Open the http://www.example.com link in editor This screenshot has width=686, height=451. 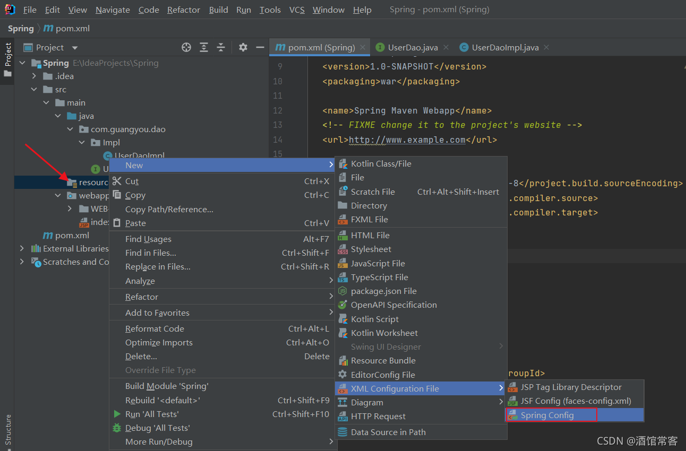click(x=407, y=140)
